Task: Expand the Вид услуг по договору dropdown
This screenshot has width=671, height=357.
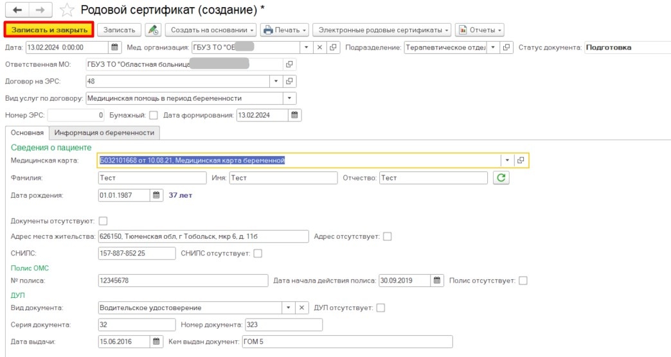Action: (290, 98)
